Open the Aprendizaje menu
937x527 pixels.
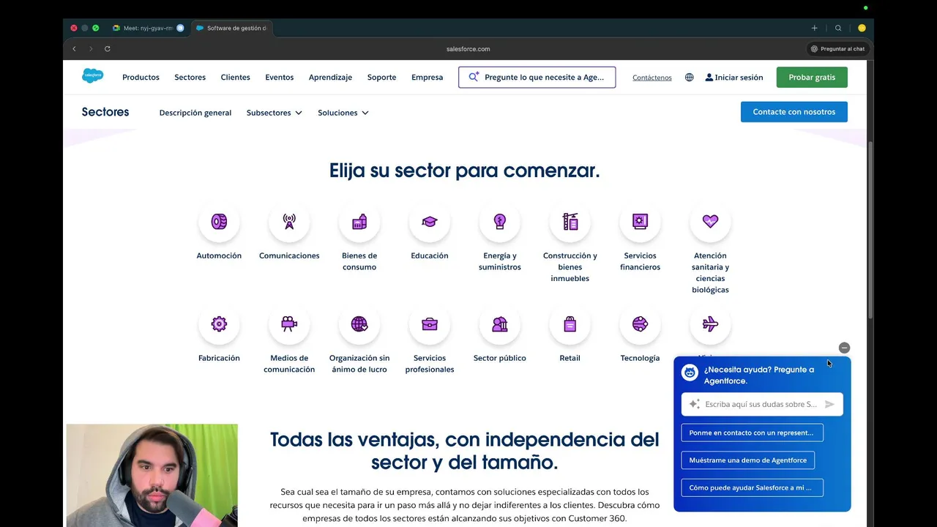(x=330, y=77)
